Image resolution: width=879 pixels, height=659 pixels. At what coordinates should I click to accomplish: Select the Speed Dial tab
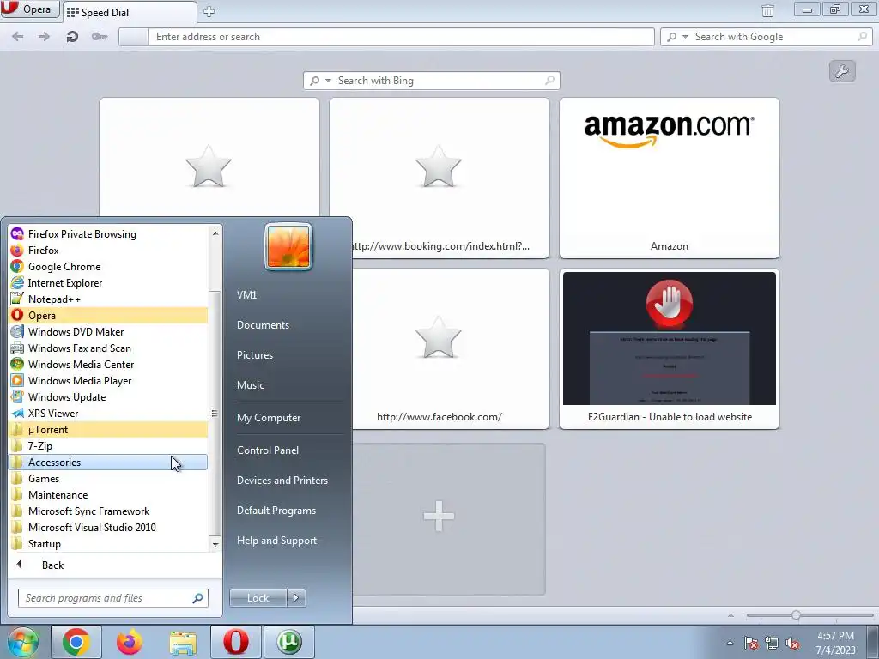click(130, 12)
